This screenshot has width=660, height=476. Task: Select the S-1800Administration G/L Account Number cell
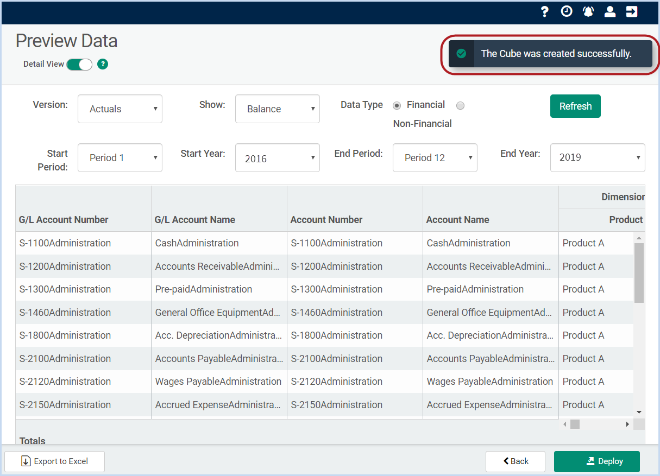point(83,335)
